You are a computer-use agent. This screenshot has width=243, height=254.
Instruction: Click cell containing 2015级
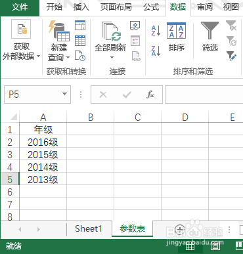coord(43,154)
